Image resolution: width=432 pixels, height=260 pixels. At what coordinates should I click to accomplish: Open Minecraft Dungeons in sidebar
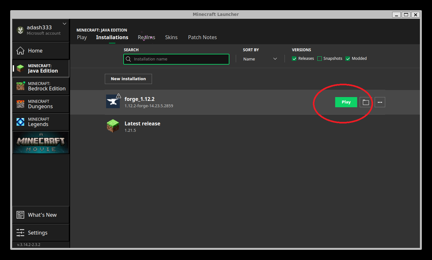tap(41, 104)
